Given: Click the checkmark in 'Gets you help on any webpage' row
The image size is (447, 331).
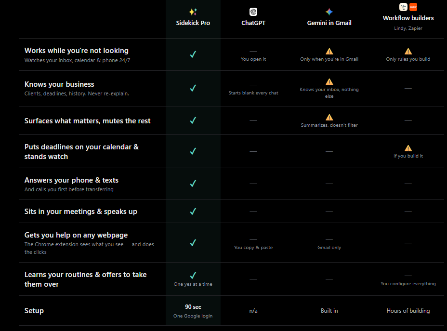Looking at the screenshot, I should [x=193, y=243].
